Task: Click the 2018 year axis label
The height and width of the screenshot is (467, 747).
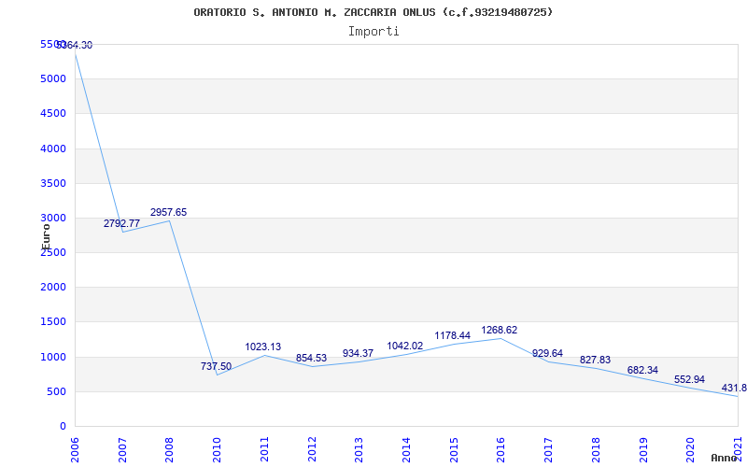Action: coord(596,449)
